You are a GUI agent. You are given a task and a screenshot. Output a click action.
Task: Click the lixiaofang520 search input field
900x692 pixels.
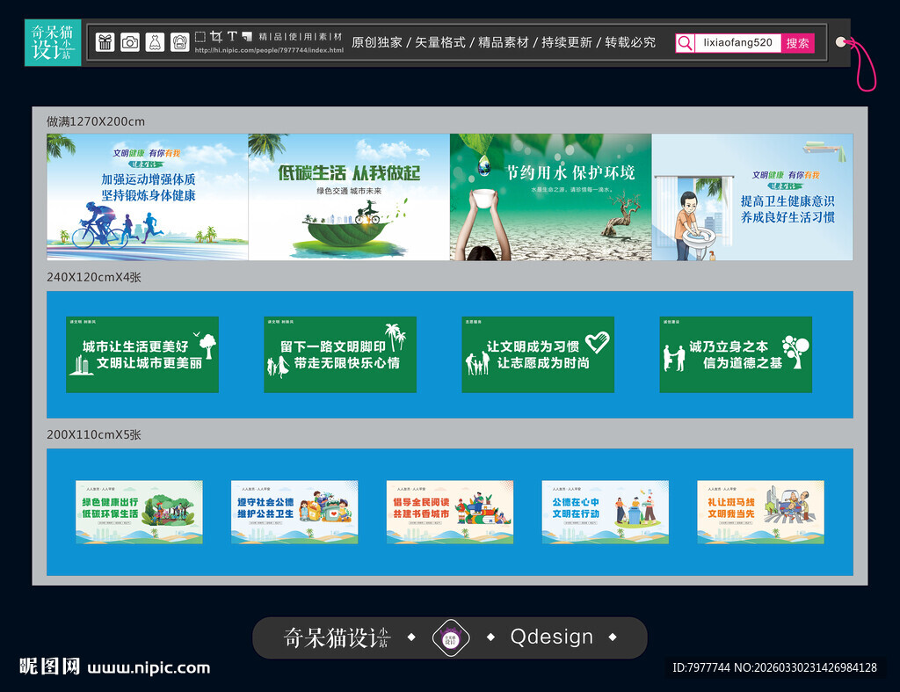pos(738,42)
